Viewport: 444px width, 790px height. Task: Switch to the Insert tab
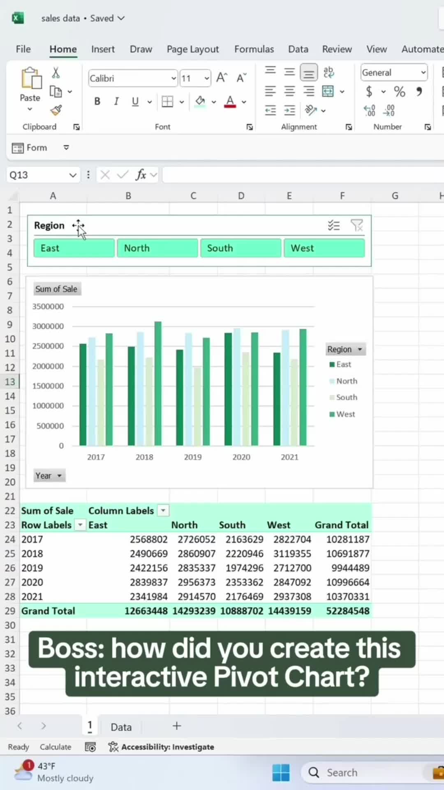pos(103,49)
